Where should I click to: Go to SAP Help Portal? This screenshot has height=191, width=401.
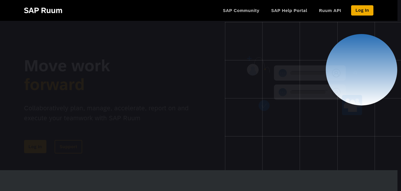point(289,11)
